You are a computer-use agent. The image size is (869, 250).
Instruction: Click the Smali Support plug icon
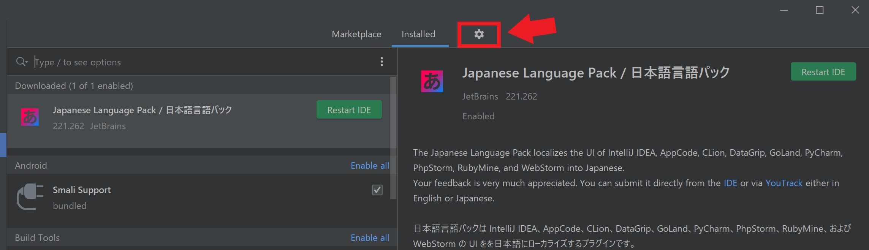pos(30,197)
